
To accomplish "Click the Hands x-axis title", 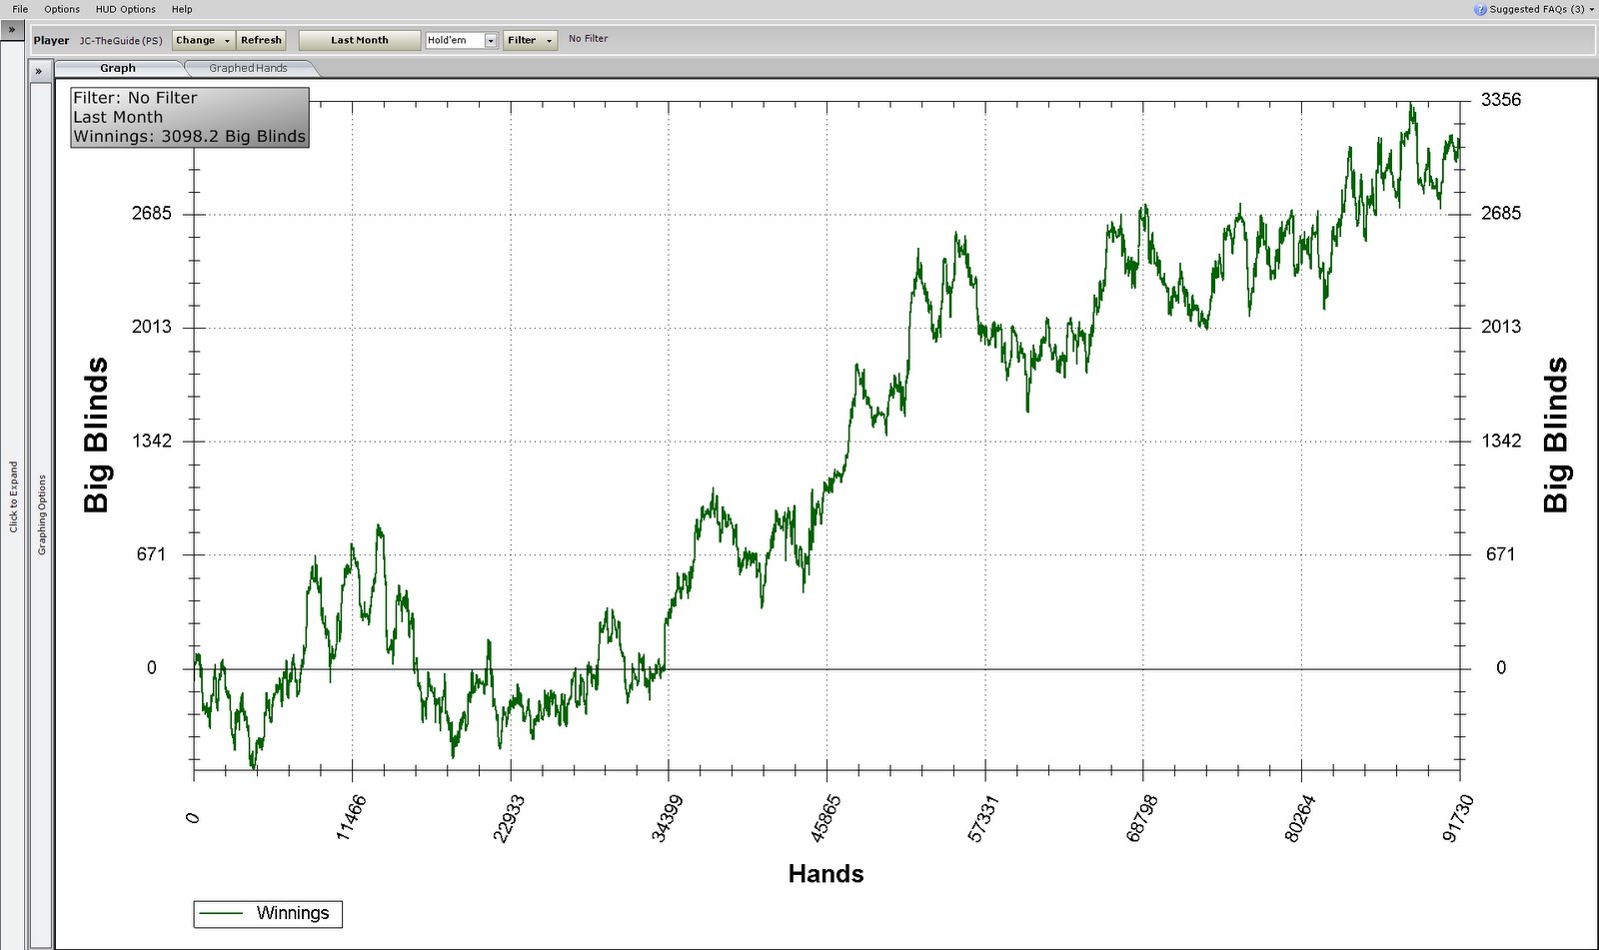I will tap(825, 874).
